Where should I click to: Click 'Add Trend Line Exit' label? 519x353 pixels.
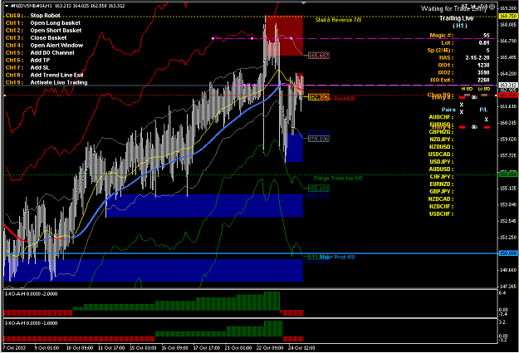coord(57,76)
